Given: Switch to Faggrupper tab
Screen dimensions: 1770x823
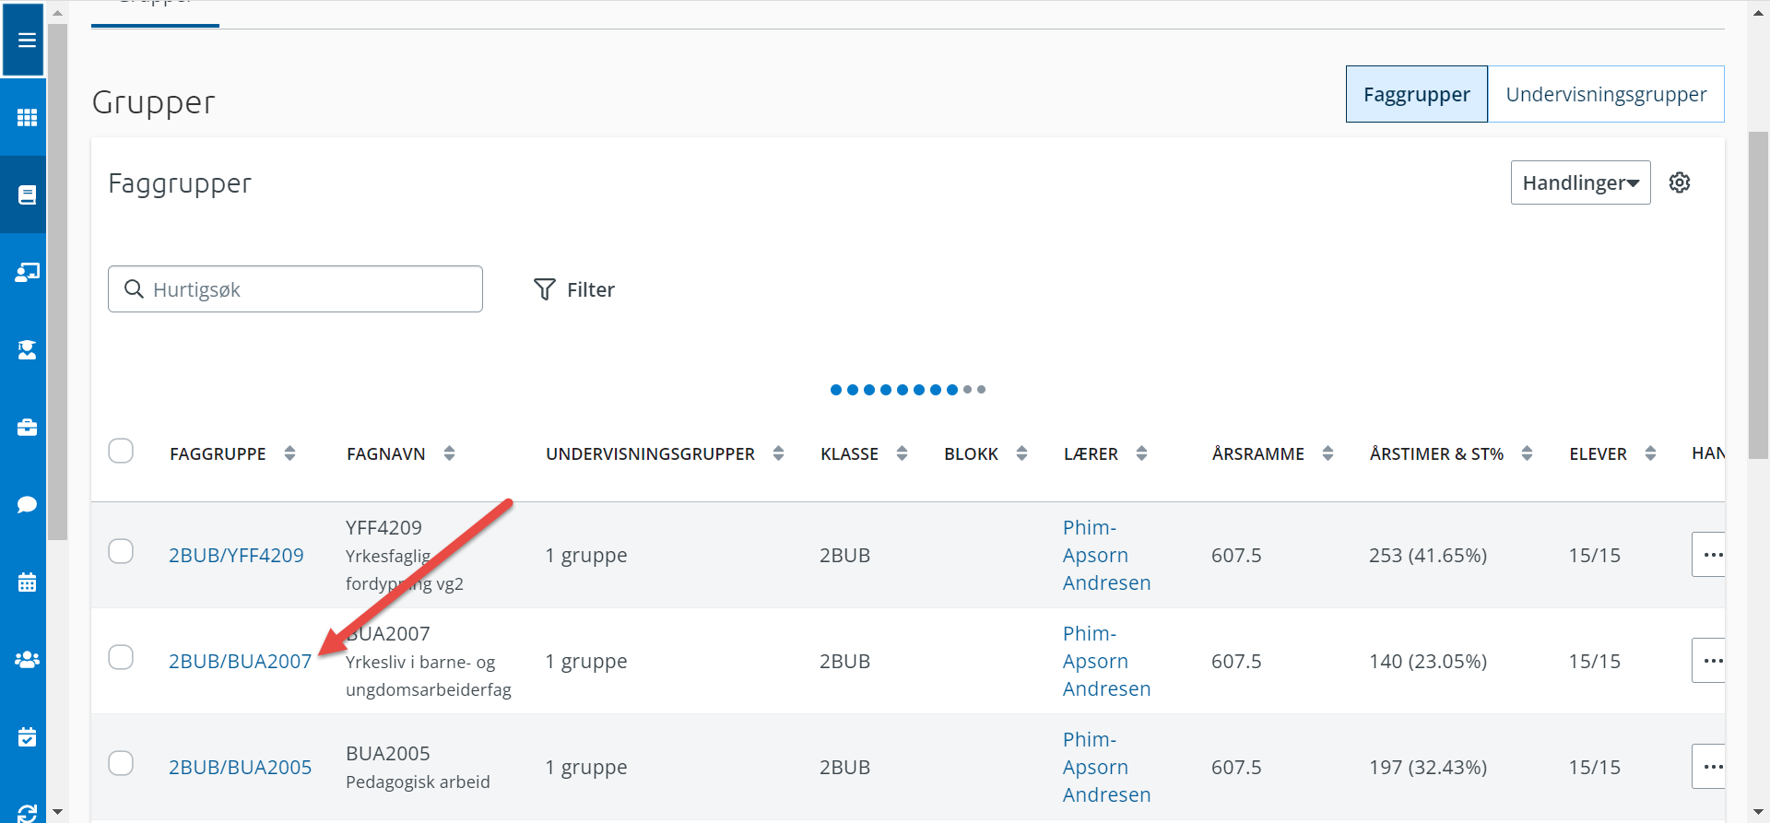Looking at the screenshot, I should 1417,94.
